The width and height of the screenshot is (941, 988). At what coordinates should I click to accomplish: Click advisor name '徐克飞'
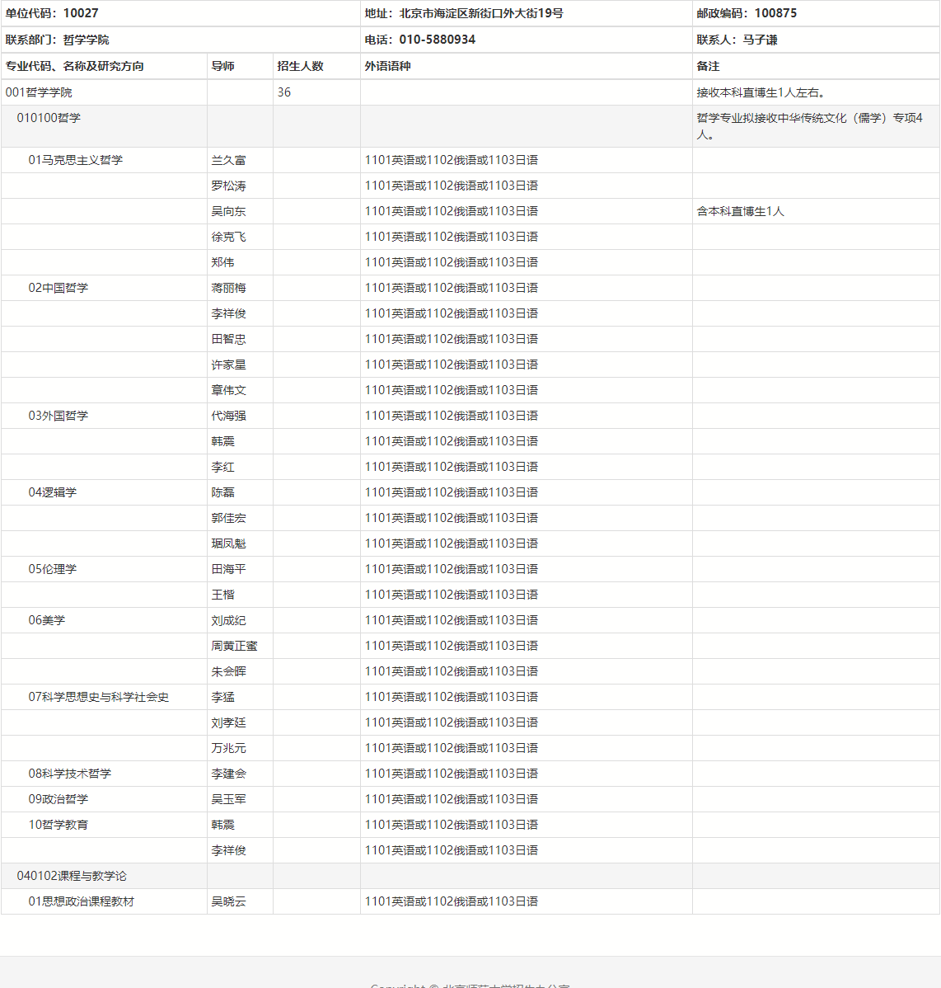[x=228, y=237]
